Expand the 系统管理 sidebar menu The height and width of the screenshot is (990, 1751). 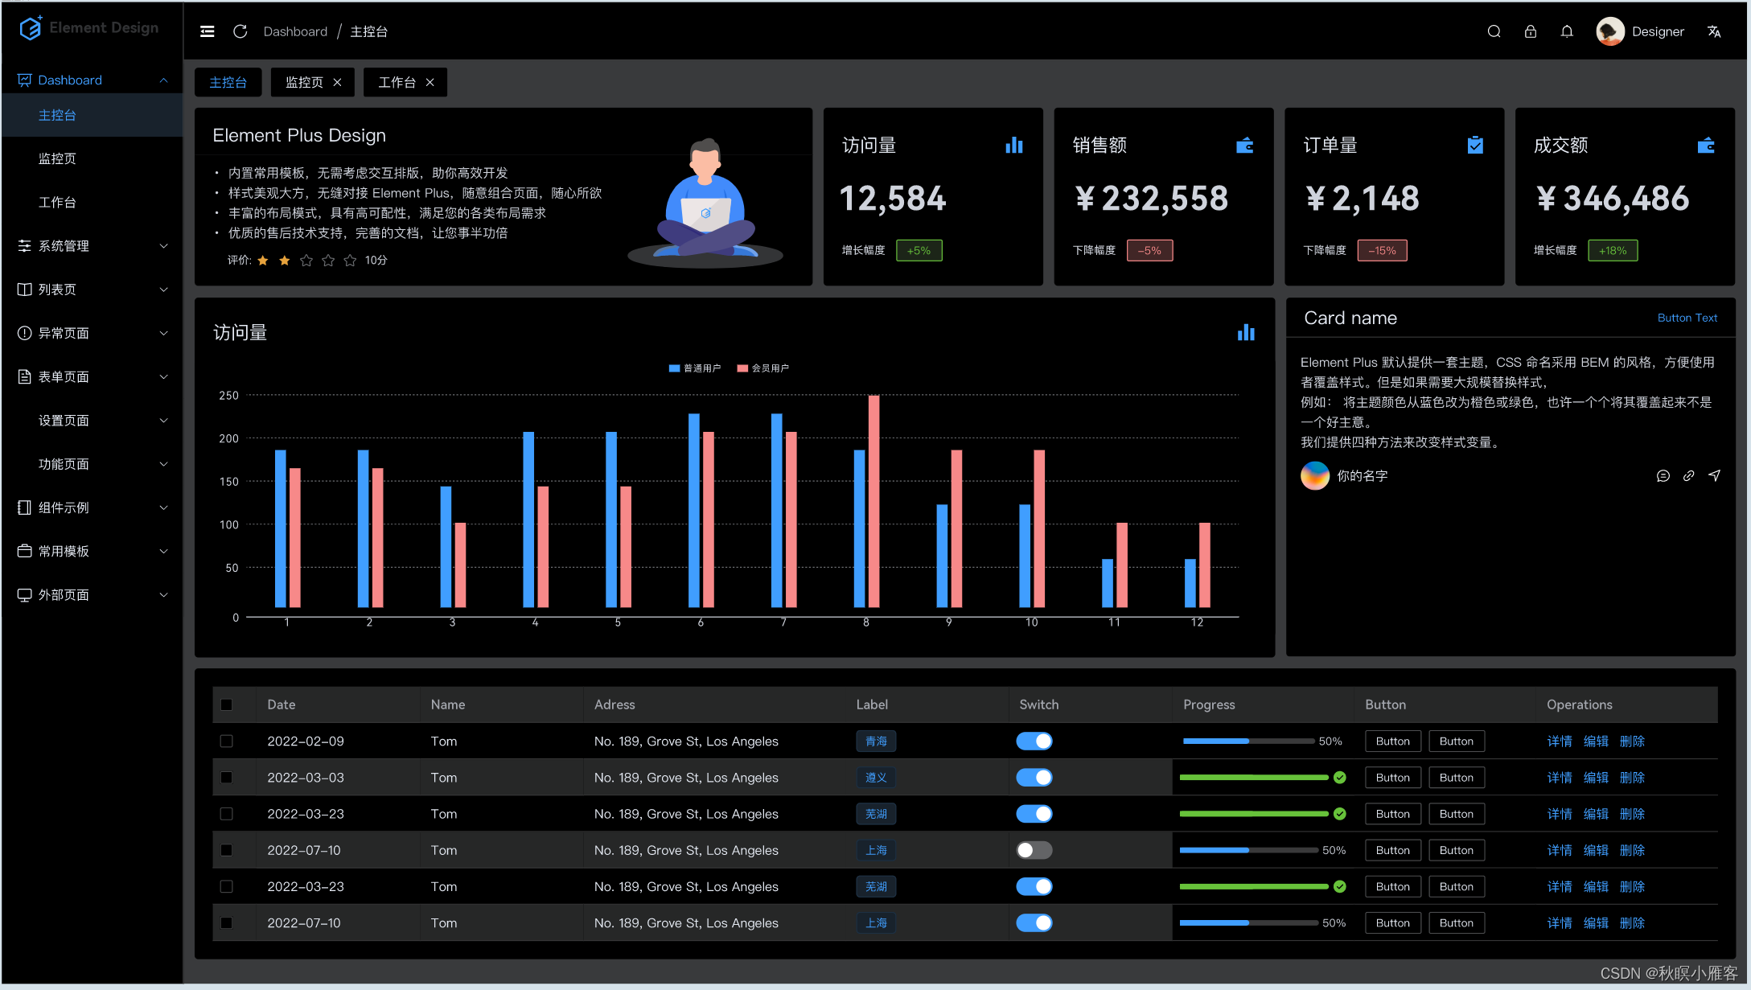(92, 246)
